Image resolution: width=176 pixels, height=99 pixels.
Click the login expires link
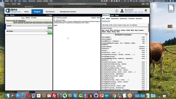(134, 12)
